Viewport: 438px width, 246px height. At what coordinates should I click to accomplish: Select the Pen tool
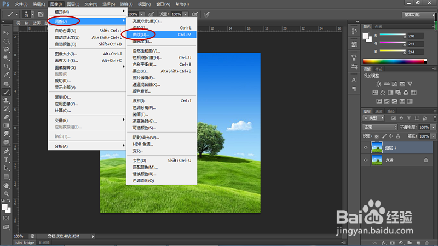(6, 151)
